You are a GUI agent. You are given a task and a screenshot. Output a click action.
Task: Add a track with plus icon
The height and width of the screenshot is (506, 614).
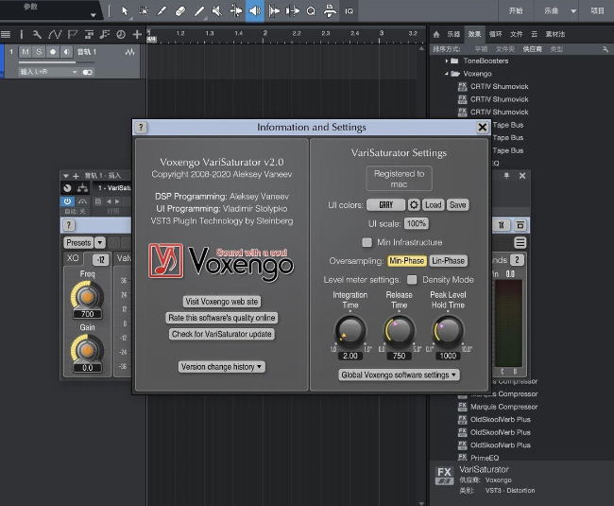137,34
